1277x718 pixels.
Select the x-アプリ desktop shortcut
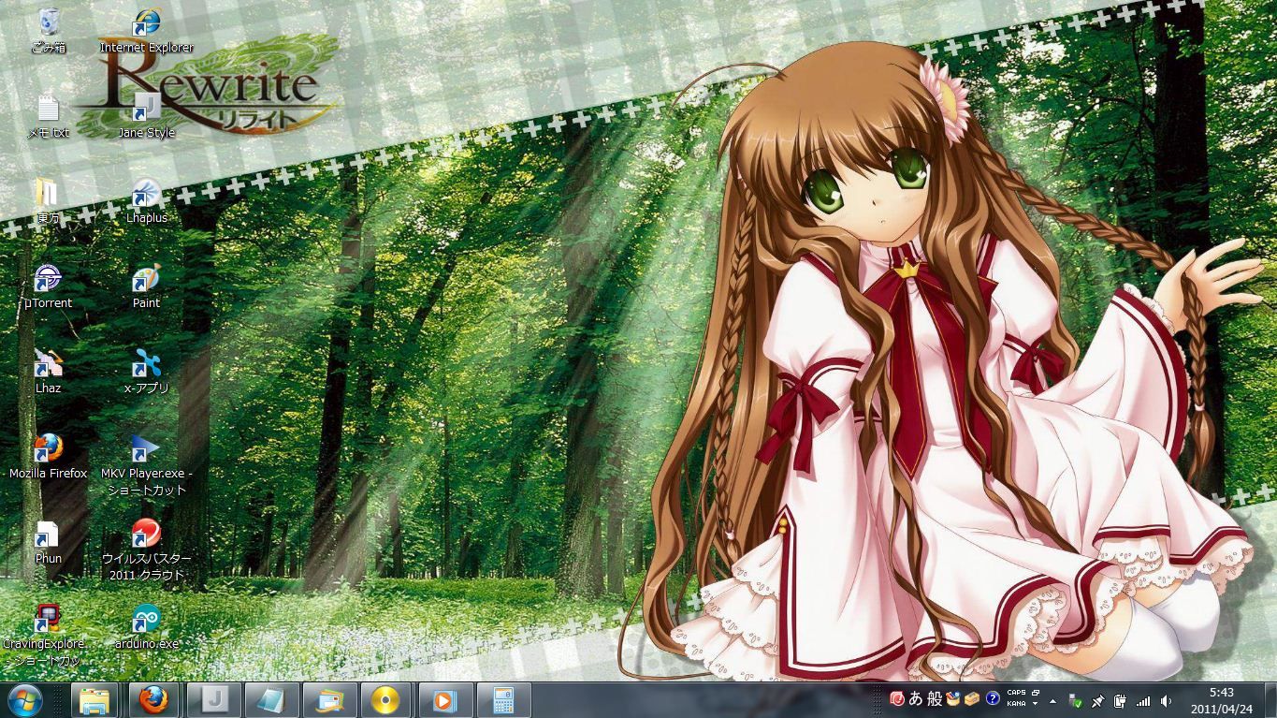[x=146, y=372]
